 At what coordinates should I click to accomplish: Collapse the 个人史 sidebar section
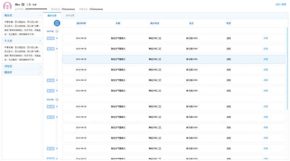coord(40,41)
